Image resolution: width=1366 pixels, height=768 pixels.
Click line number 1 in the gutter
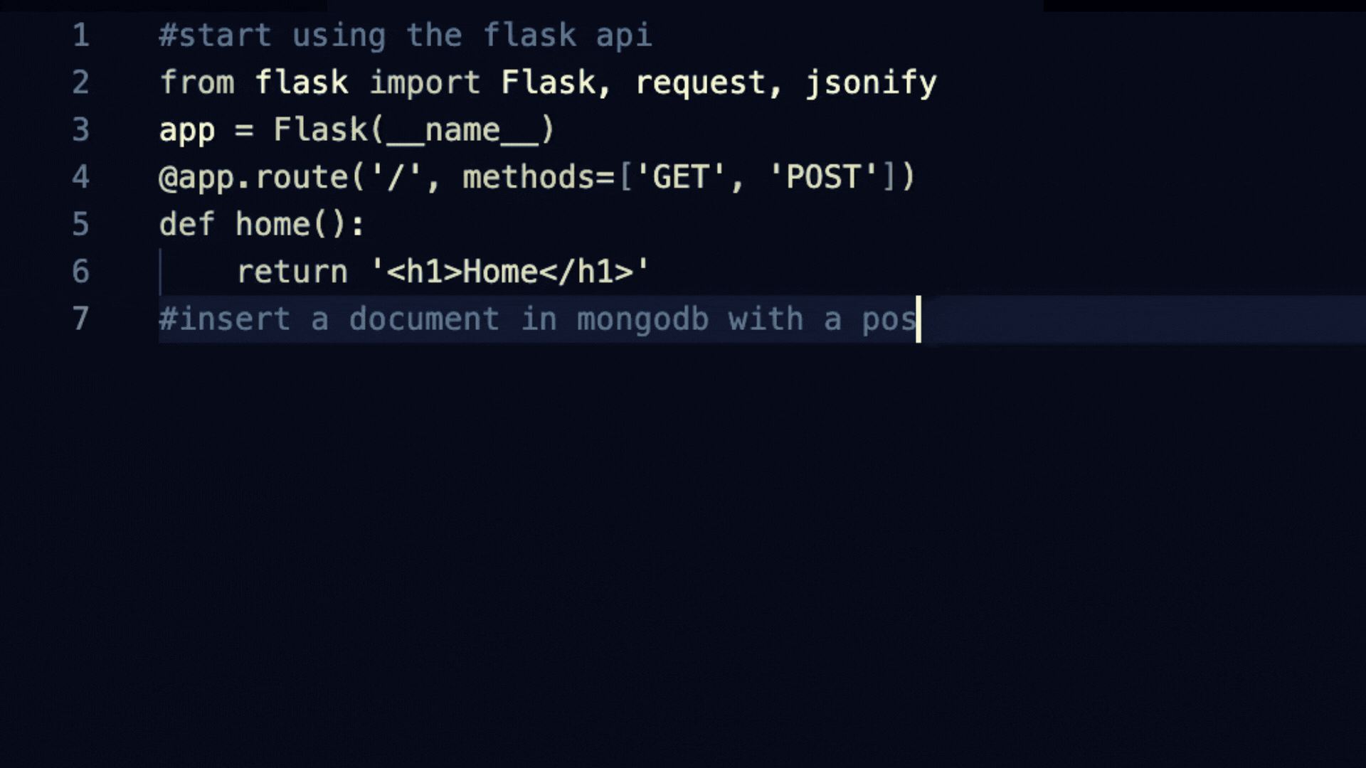81,35
